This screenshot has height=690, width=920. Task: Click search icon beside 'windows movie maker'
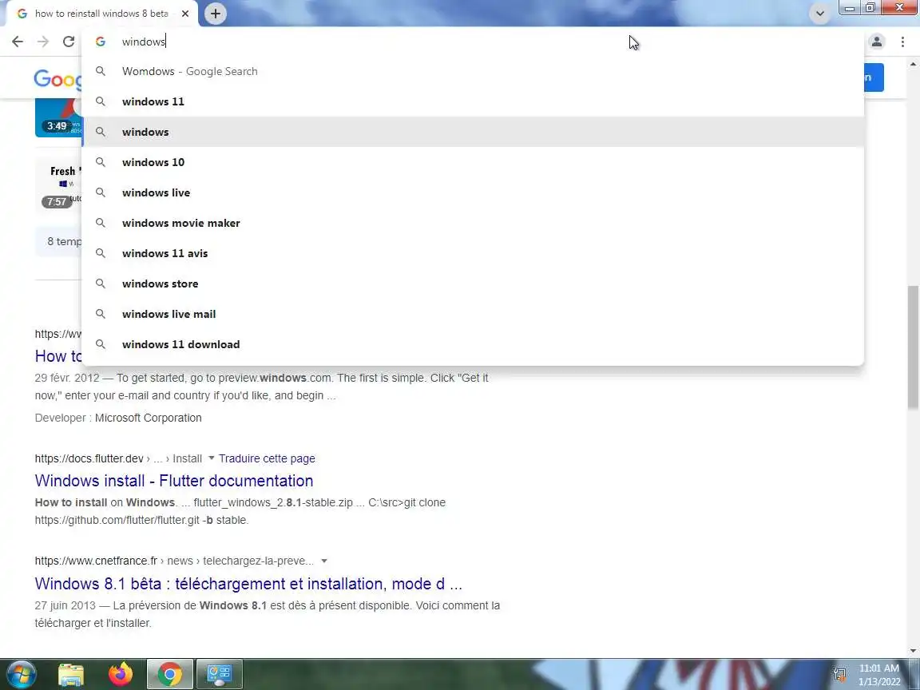point(101,223)
